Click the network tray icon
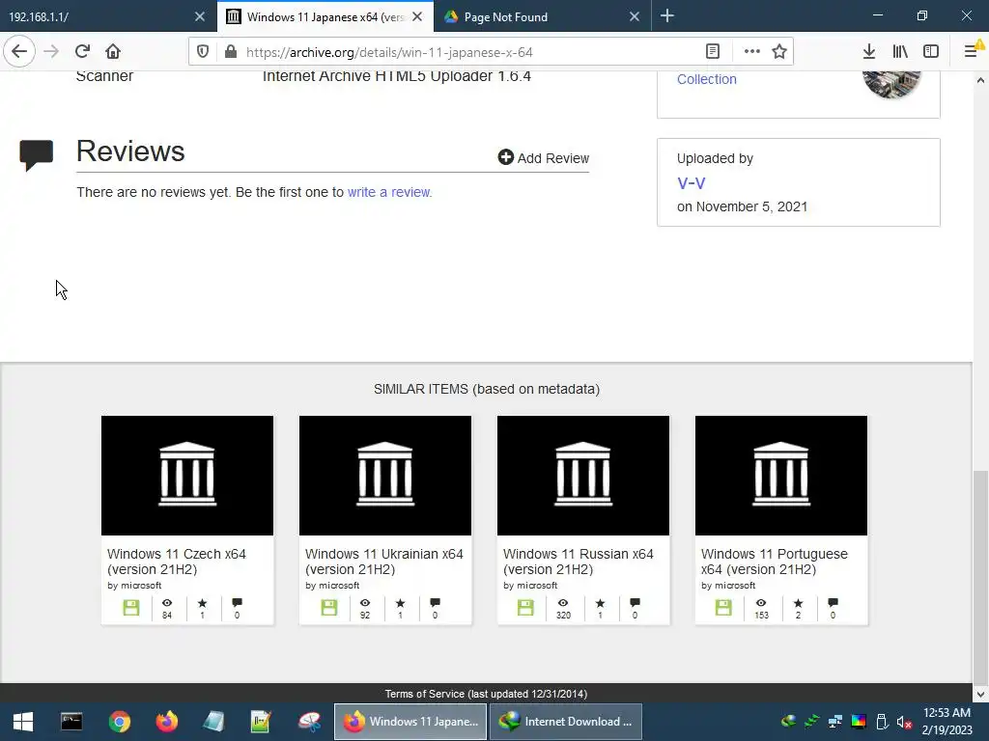Image resolution: width=989 pixels, height=741 pixels. (835, 722)
